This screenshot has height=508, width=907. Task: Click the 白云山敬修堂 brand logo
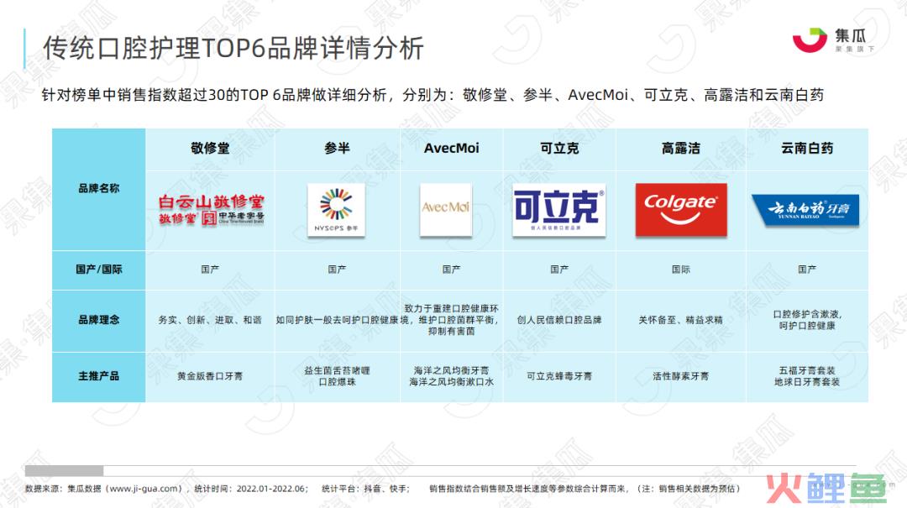(211, 210)
